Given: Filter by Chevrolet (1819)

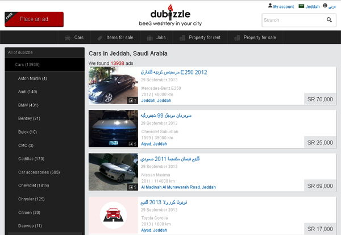Looking at the screenshot, I should click(34, 185).
